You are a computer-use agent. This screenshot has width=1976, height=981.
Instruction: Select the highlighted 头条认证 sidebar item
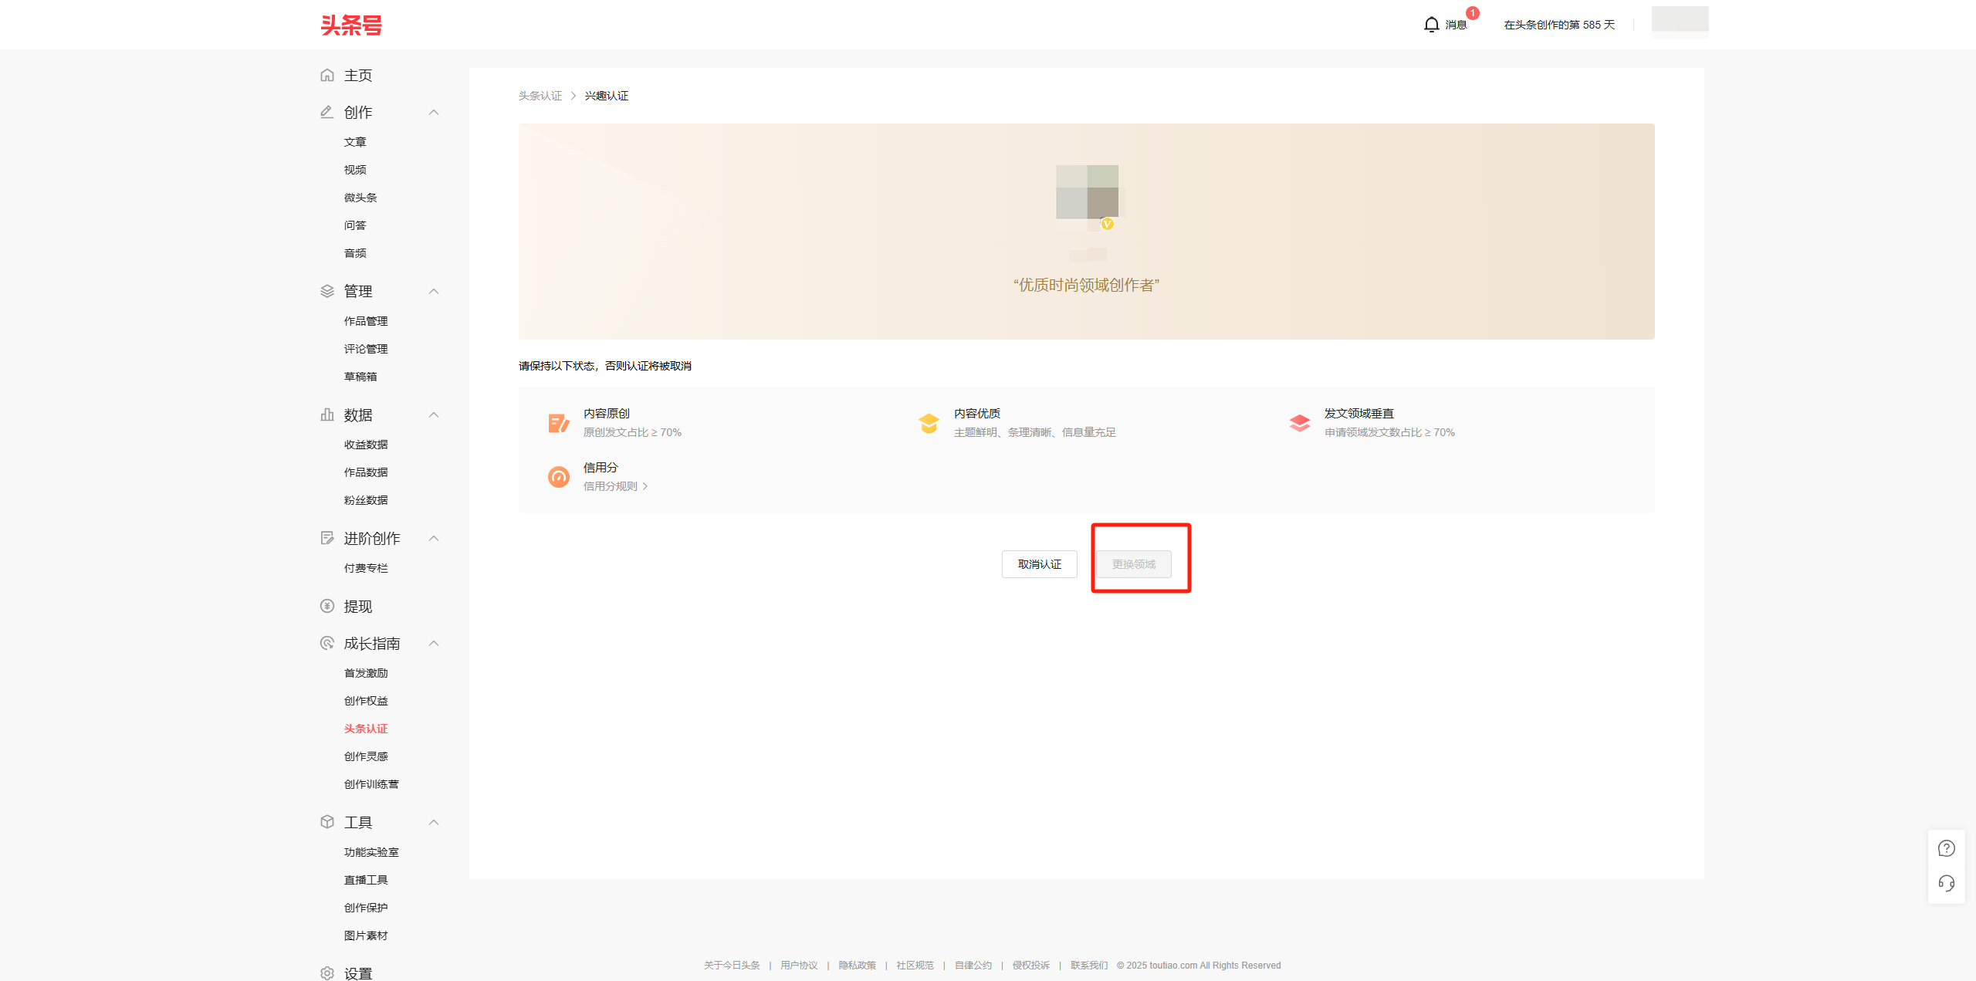(366, 729)
